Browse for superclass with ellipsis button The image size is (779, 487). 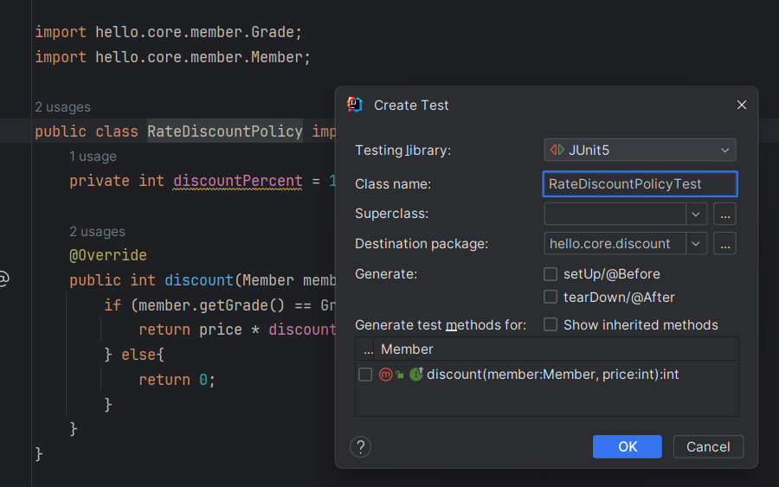(x=725, y=214)
